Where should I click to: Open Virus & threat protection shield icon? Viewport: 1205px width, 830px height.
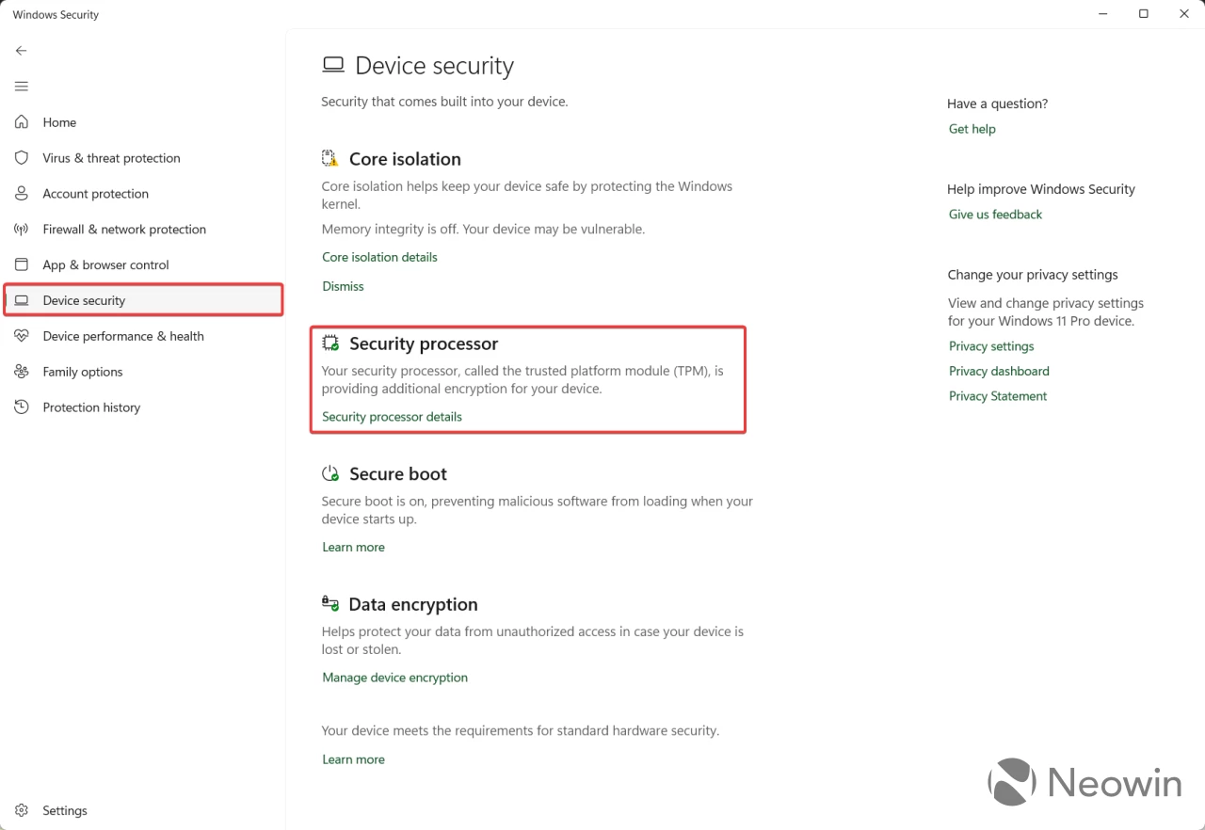21,157
